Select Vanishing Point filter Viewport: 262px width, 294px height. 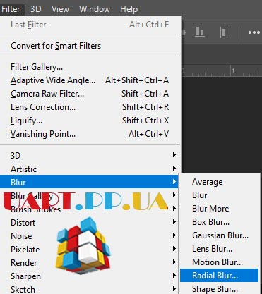coord(90,134)
